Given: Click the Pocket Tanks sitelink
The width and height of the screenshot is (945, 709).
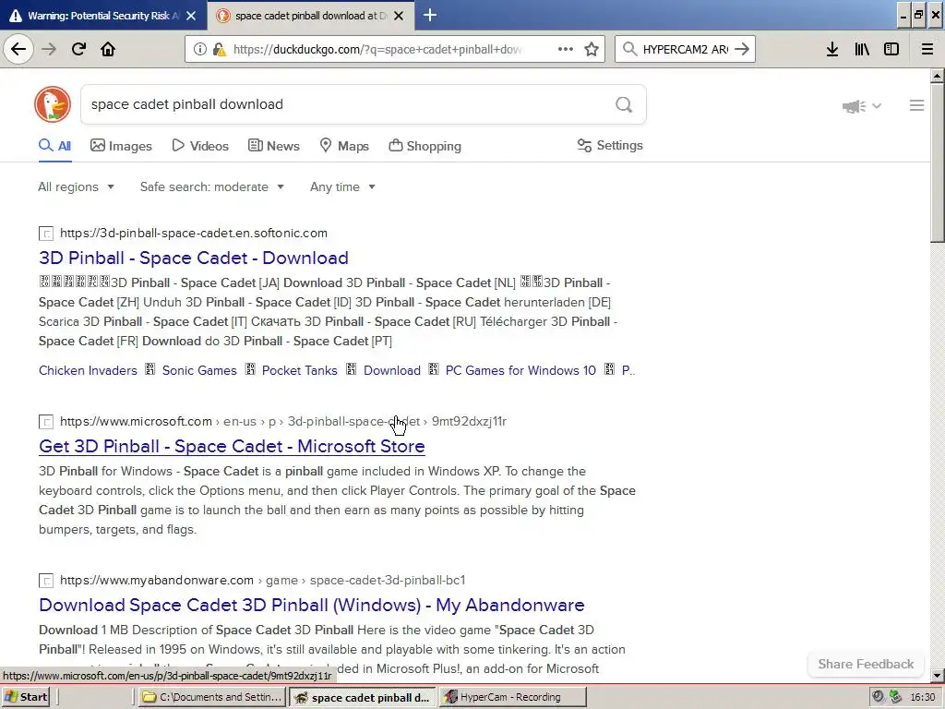Looking at the screenshot, I should tap(300, 370).
